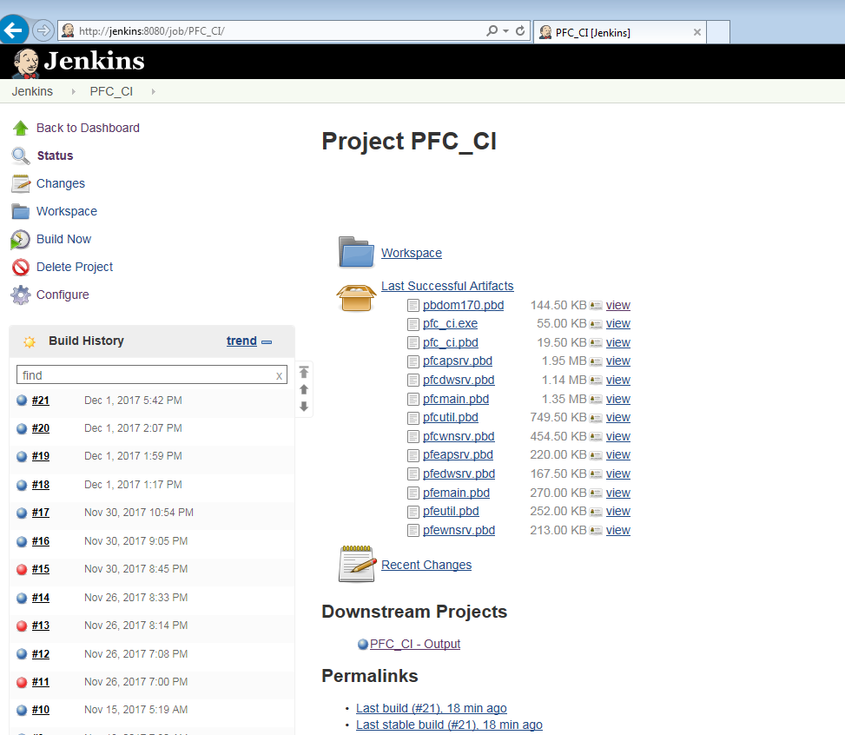Image resolution: width=845 pixels, height=735 pixels.
Task: Open Last stable build (#21) permalink
Action: [x=449, y=725]
